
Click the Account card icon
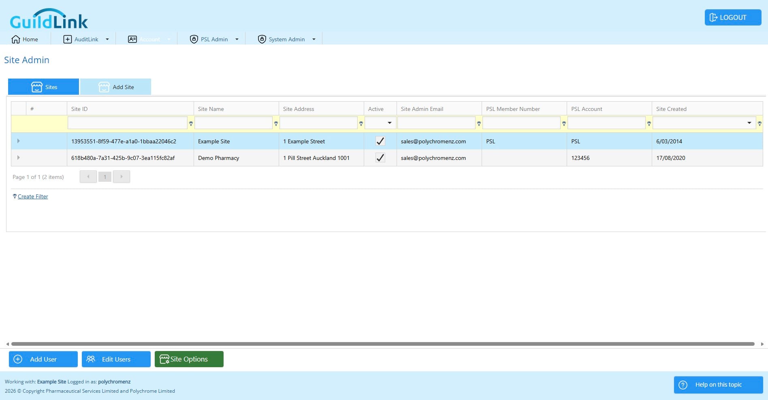pyautogui.click(x=132, y=39)
